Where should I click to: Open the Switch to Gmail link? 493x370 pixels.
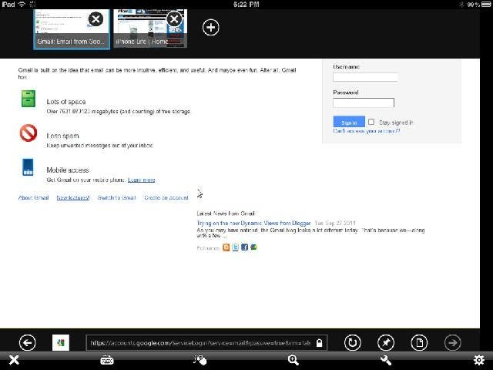[x=116, y=197]
